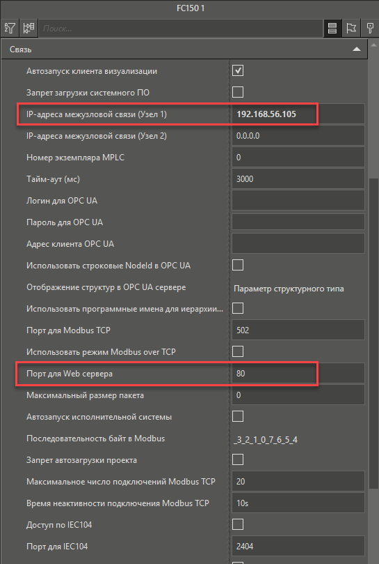Click the key icon in toolbar
Image resolution: width=379 pixels, height=564 pixels.
point(370,28)
